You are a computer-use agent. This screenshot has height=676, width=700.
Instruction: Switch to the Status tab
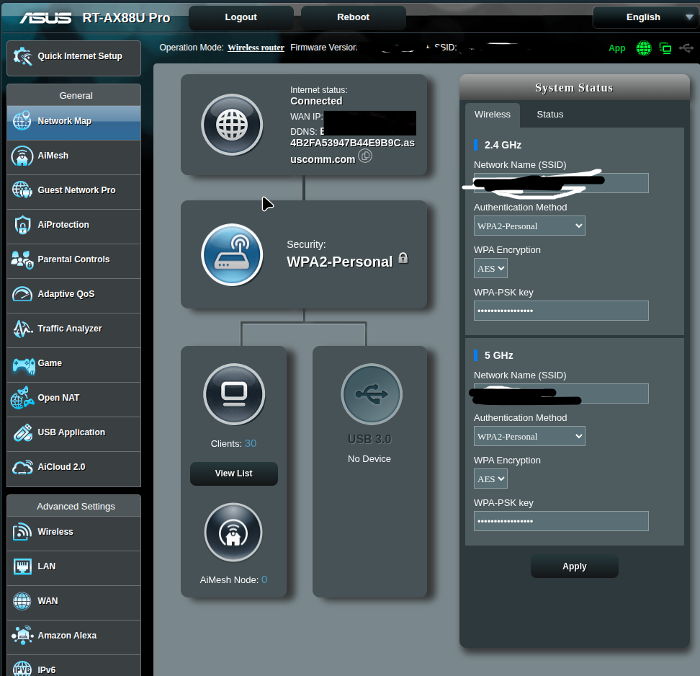pyautogui.click(x=549, y=115)
